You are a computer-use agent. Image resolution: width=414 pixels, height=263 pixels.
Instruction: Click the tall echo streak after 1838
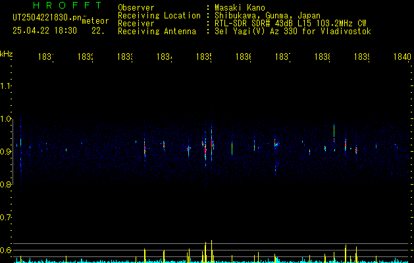point(334,133)
